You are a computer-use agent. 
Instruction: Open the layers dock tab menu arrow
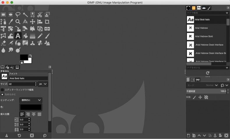coord(228,80)
